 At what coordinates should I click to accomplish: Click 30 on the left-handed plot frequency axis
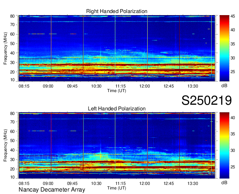(x=12, y=160)
